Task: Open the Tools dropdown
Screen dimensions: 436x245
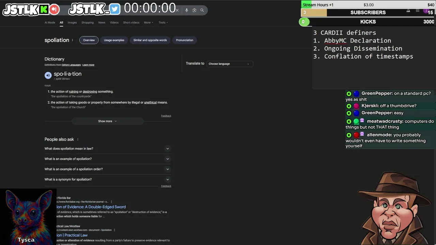Action: tap(163, 22)
